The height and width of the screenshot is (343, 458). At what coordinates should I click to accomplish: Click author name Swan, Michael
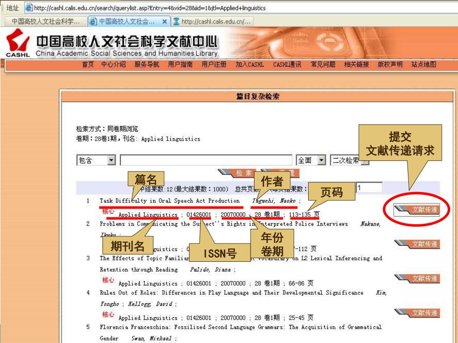click(151, 339)
